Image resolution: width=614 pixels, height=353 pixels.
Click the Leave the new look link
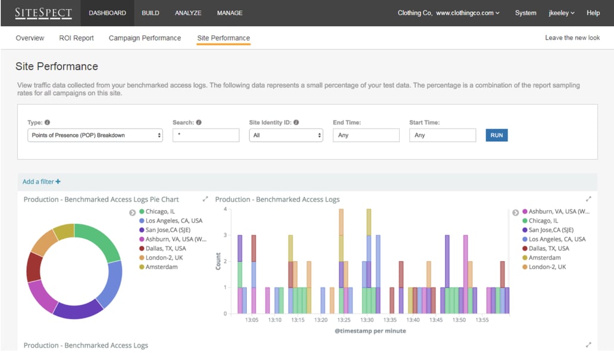pyautogui.click(x=572, y=38)
